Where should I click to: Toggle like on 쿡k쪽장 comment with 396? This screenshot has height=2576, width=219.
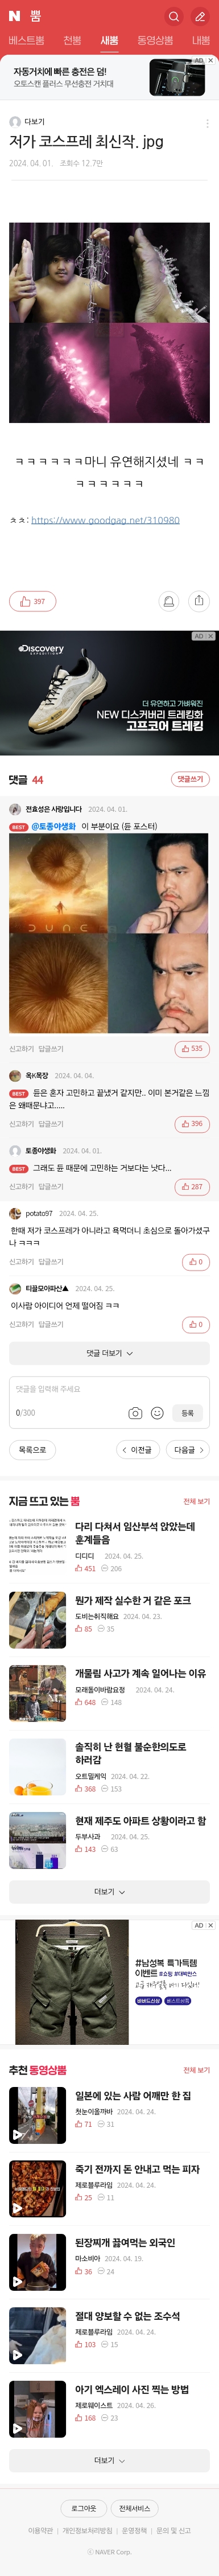191,1123
